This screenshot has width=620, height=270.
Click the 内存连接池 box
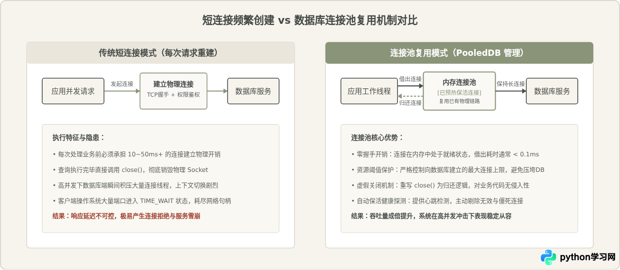point(459,91)
